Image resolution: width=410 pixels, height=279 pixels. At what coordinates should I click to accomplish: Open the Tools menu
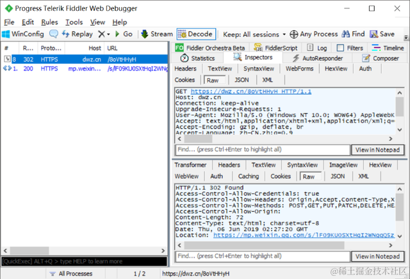click(x=74, y=22)
